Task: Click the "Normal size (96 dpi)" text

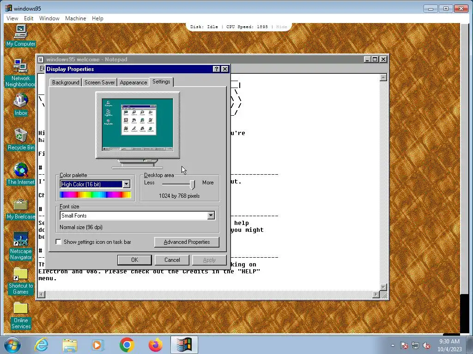Action: (x=81, y=227)
